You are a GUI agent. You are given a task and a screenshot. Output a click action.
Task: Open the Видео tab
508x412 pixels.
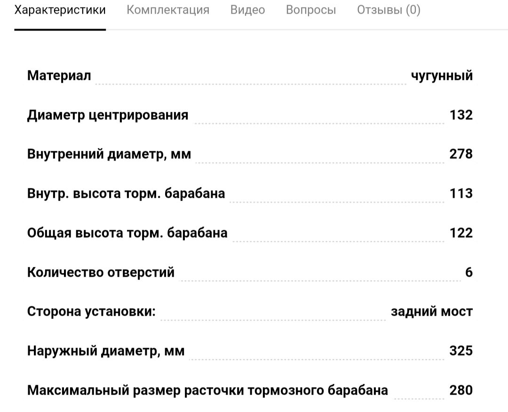pos(247,10)
